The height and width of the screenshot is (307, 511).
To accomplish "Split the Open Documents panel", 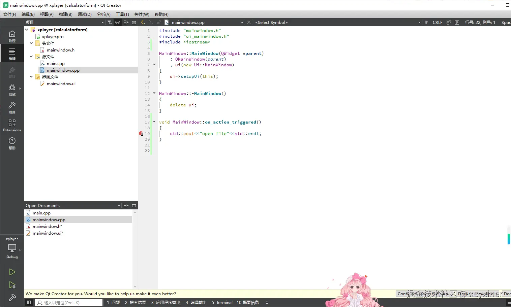I will [x=126, y=205].
